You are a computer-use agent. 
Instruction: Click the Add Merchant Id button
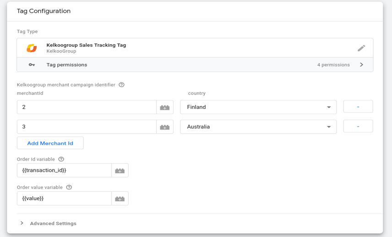coord(50,143)
